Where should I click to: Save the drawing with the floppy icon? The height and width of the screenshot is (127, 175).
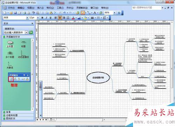pyautogui.click(x=15, y=13)
